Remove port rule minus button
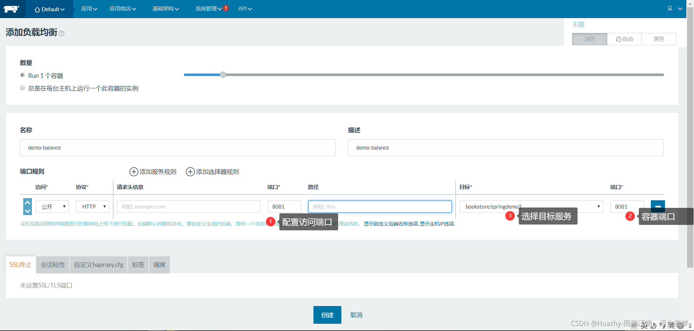Screen dimensions: 694x331 coord(658,206)
